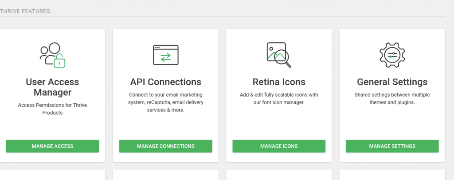Viewport: 454px width, 180px height.
Task: Click the partial card below User Access Manager
Action: coord(52,175)
